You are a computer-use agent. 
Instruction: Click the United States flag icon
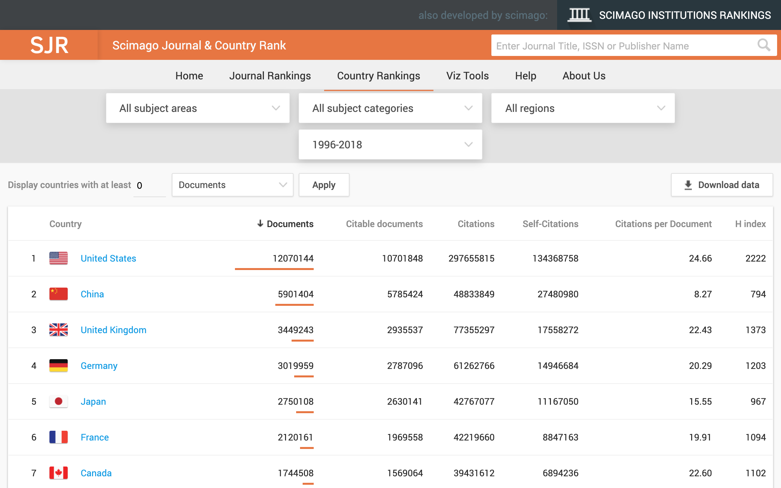pyautogui.click(x=59, y=258)
